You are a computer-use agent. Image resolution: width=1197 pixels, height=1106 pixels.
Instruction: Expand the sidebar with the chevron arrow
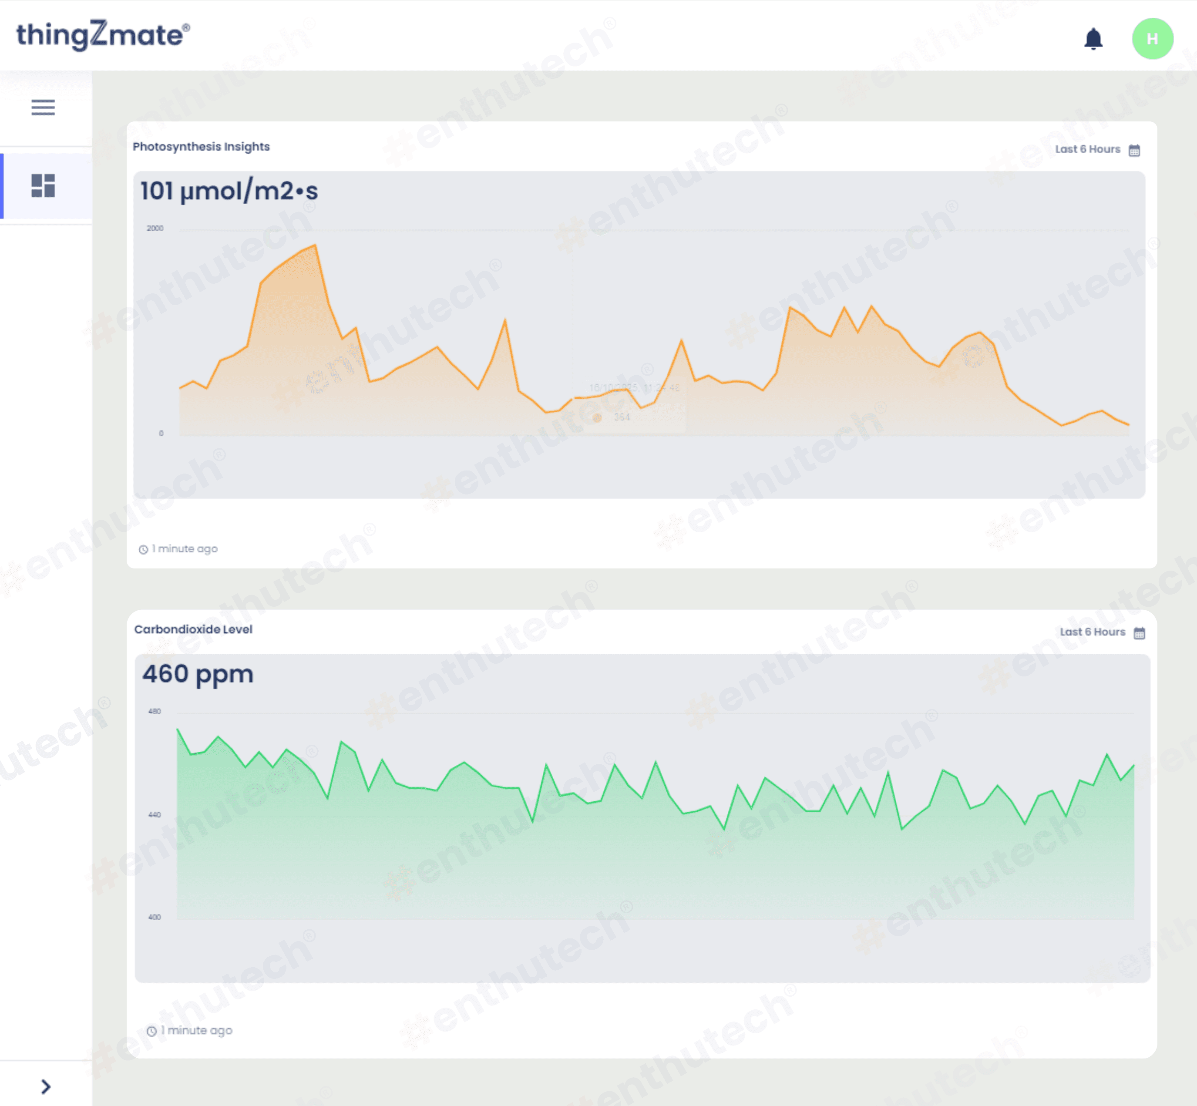[x=45, y=1086]
